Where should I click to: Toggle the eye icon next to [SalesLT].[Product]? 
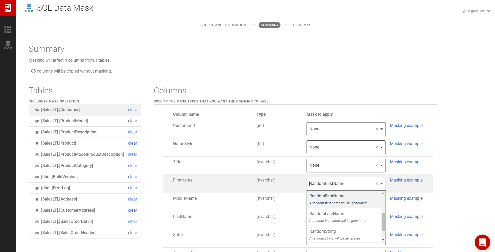(37, 143)
